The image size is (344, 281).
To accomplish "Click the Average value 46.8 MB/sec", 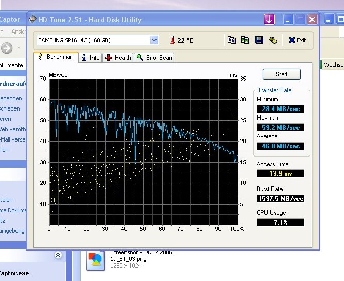I will click(280, 146).
